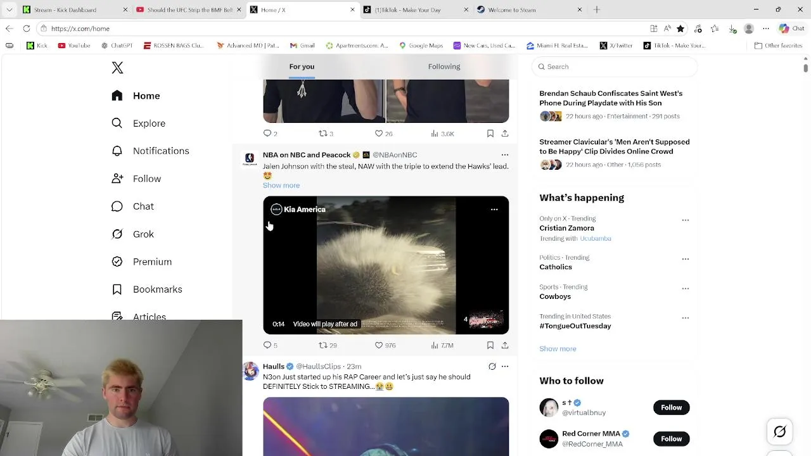The height and width of the screenshot is (456, 811).
Task: Open options for the Catholics trend
Action: pyautogui.click(x=685, y=259)
